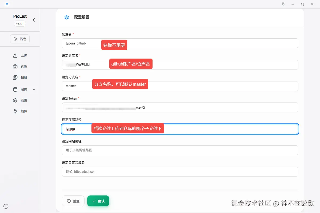Click the PicList title in sidebar
The width and height of the screenshot is (320, 213).
tap(20, 16)
